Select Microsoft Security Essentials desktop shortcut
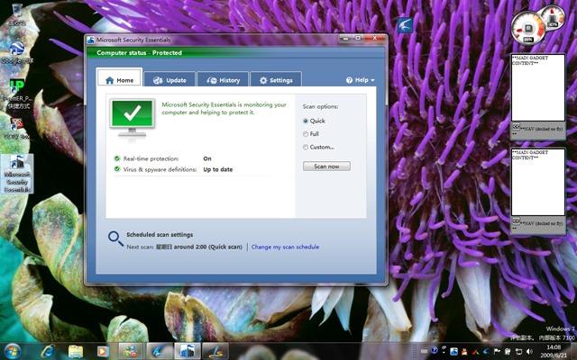Image resolution: width=577 pixels, height=360 pixels. [17, 174]
